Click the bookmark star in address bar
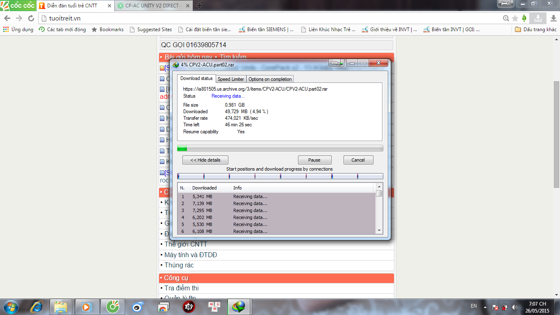 pyautogui.click(x=515, y=18)
